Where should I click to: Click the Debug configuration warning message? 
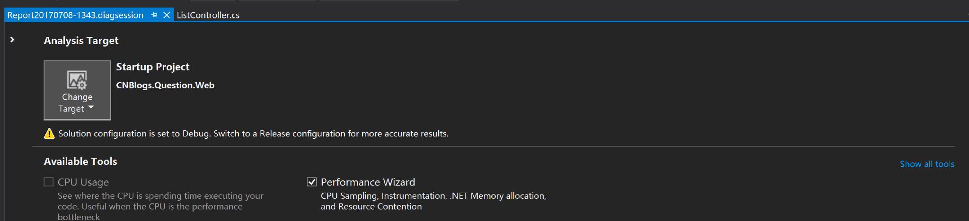[253, 134]
